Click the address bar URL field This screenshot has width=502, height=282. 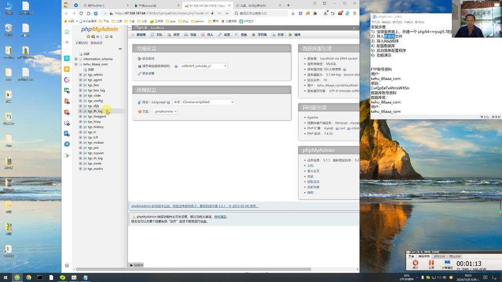(x=161, y=14)
